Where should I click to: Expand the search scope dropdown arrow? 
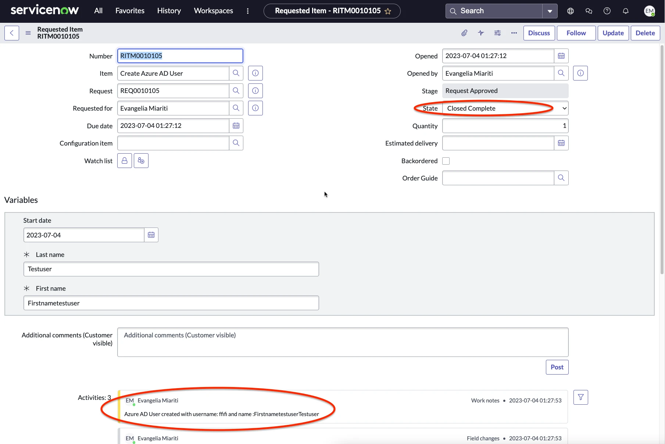tap(550, 11)
